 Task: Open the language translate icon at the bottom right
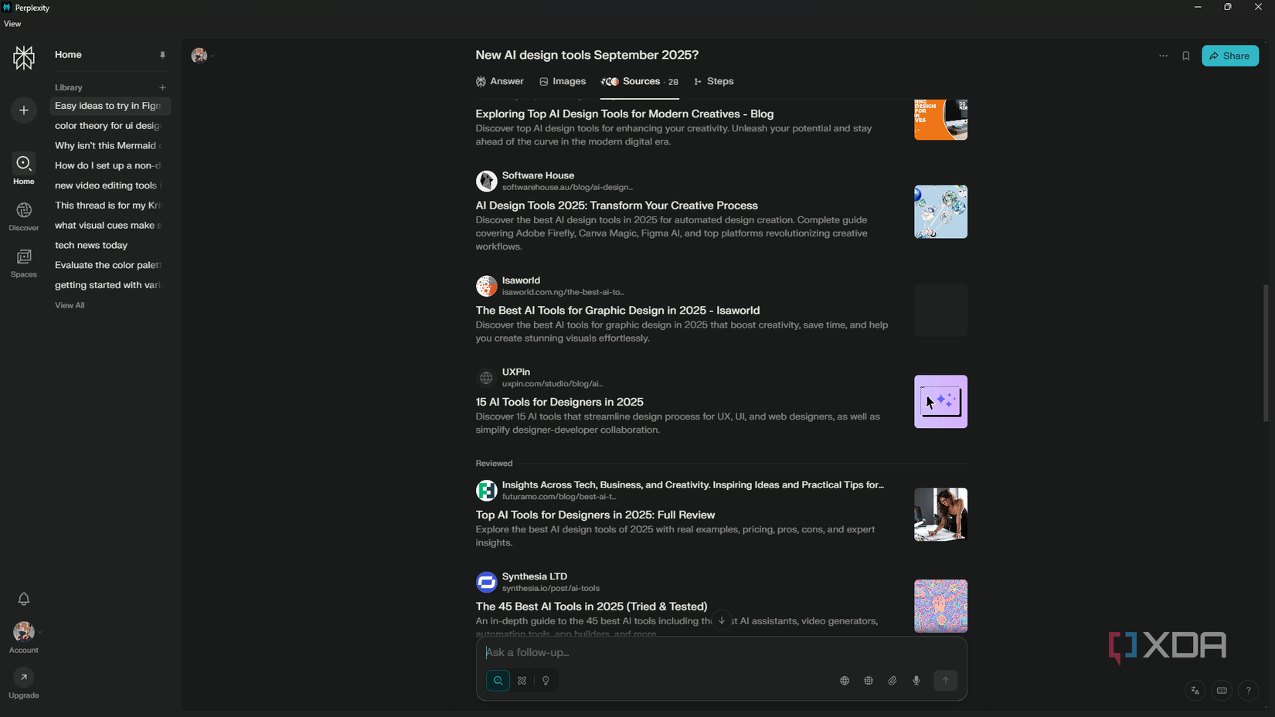pyautogui.click(x=1195, y=691)
